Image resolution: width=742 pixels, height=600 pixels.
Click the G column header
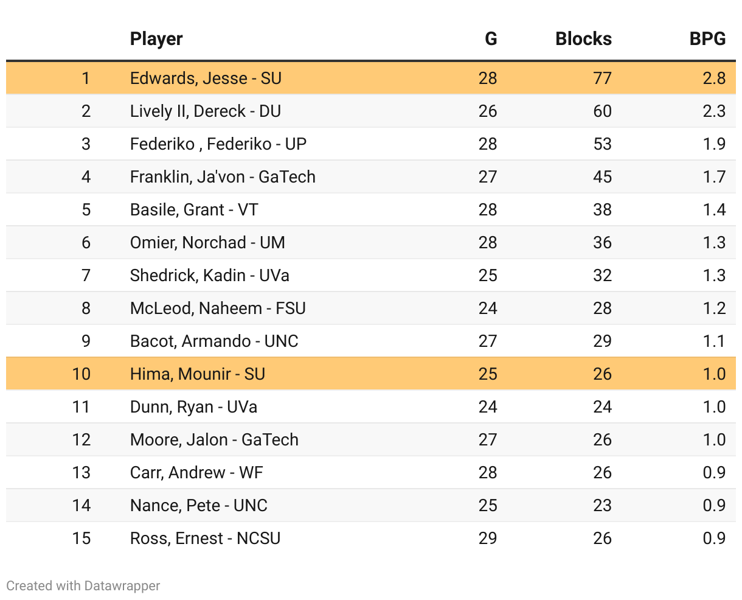(491, 39)
